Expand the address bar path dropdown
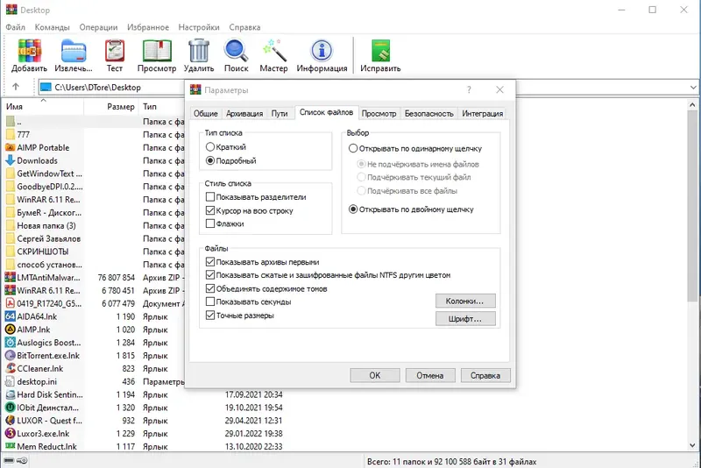 (x=693, y=87)
